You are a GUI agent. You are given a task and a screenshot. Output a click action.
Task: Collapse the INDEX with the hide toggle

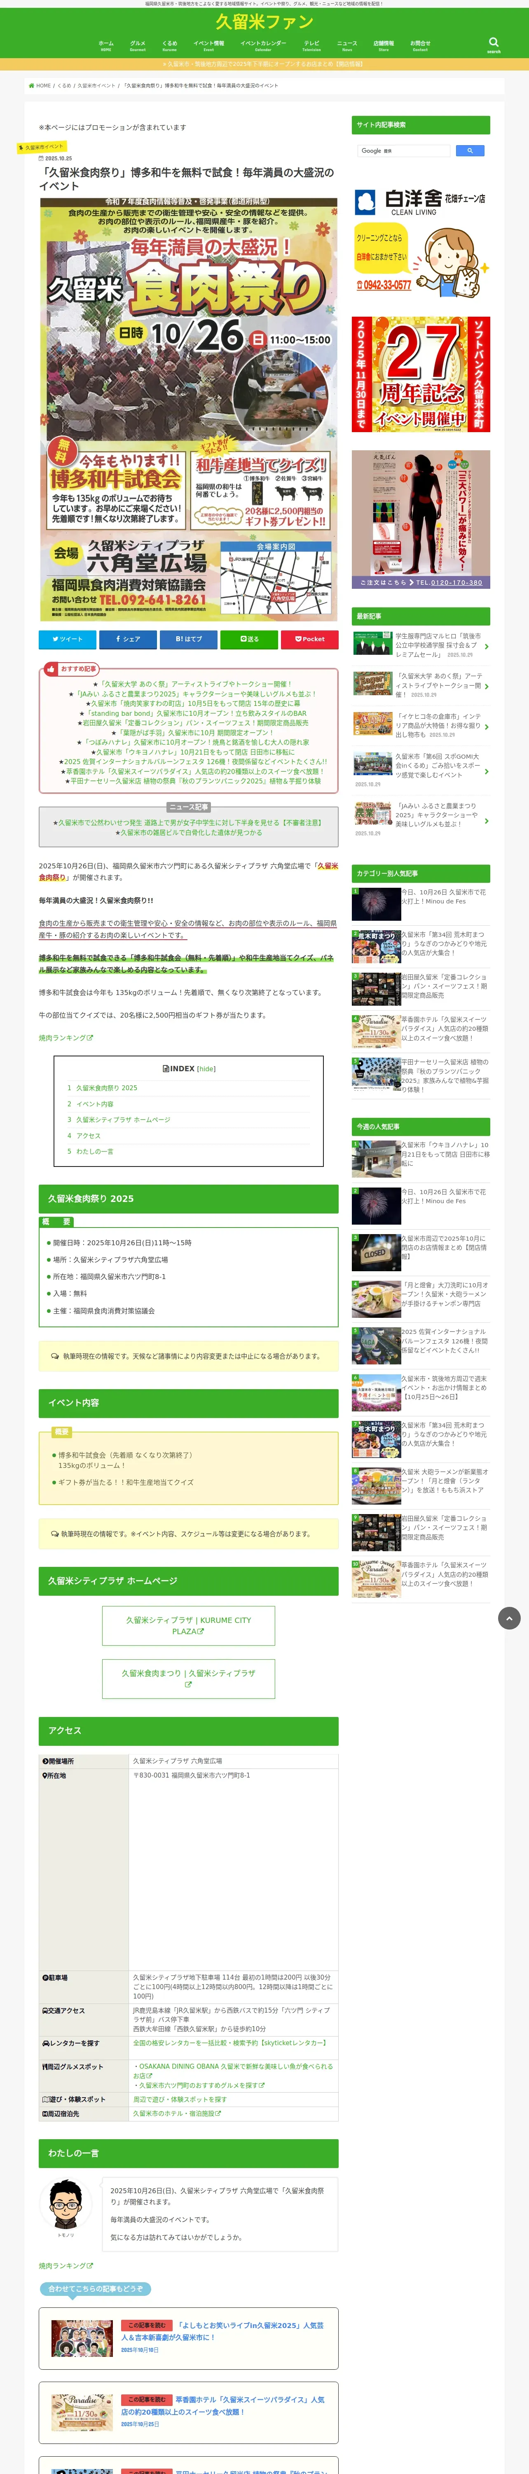click(x=206, y=1069)
